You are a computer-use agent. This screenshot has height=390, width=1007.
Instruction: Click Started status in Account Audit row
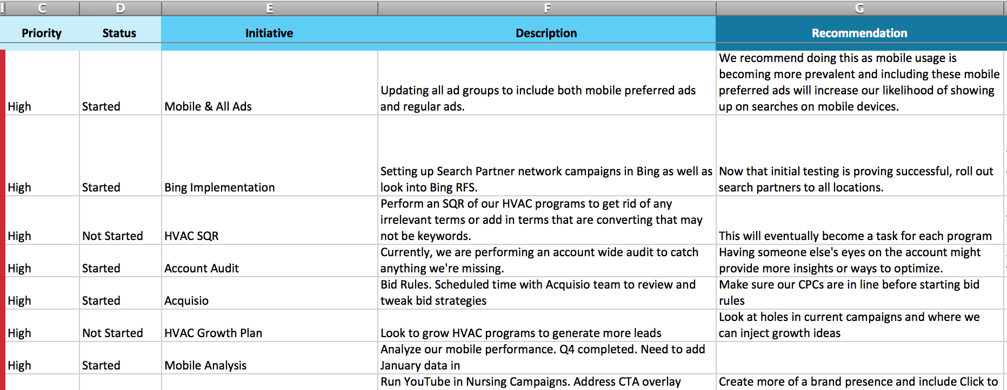click(121, 261)
